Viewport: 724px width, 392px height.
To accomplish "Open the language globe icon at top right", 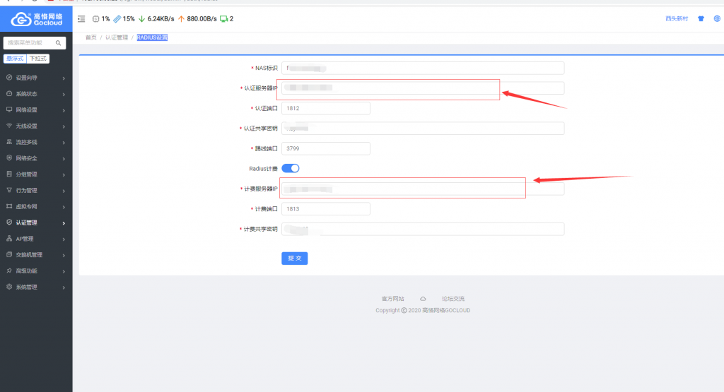I will click(x=717, y=19).
